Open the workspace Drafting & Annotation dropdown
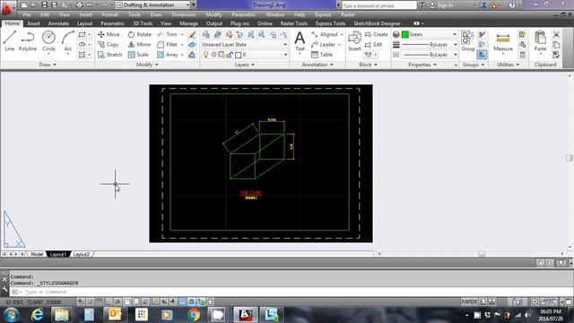The width and height of the screenshot is (574, 323). [x=153, y=4]
